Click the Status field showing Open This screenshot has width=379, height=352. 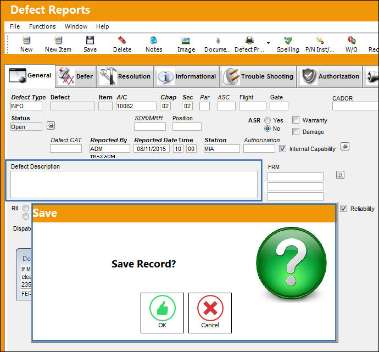point(26,127)
